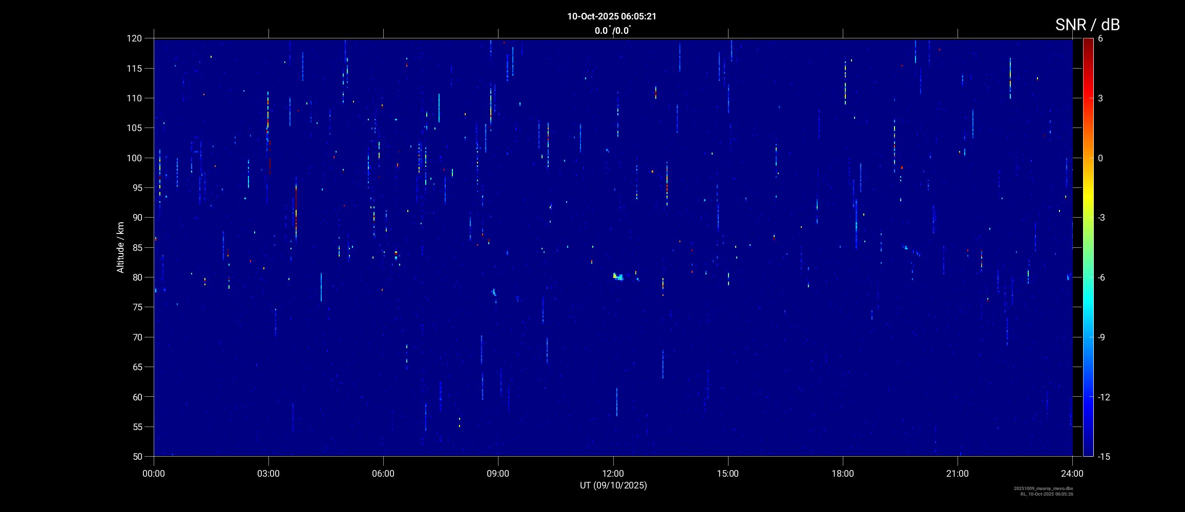Select the 18:00 time tick label
Viewport: 1185px width, 512px height.
[x=842, y=474]
